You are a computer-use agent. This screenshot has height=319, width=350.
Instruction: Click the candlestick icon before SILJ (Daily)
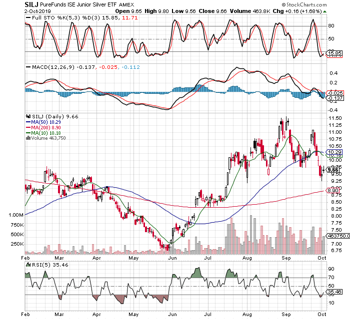point(28,116)
